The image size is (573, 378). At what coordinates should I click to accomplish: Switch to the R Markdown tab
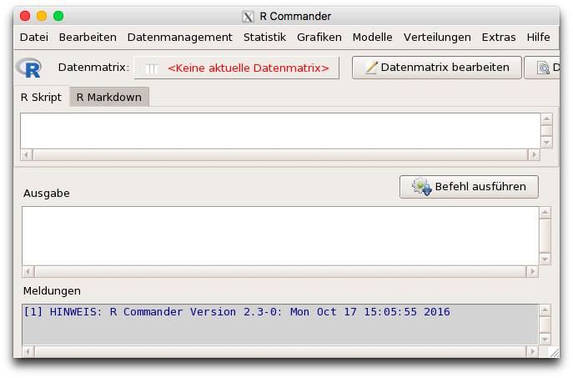pyautogui.click(x=109, y=98)
